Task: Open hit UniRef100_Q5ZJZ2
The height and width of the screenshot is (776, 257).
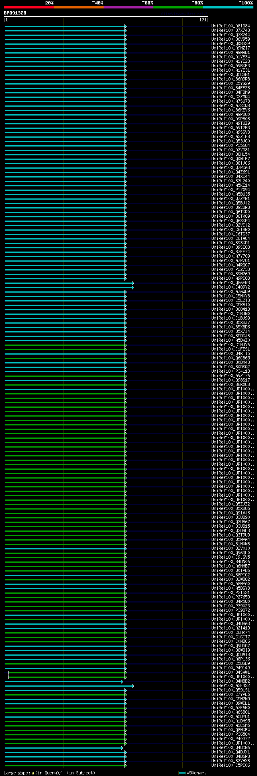Action: click(x=230, y=504)
